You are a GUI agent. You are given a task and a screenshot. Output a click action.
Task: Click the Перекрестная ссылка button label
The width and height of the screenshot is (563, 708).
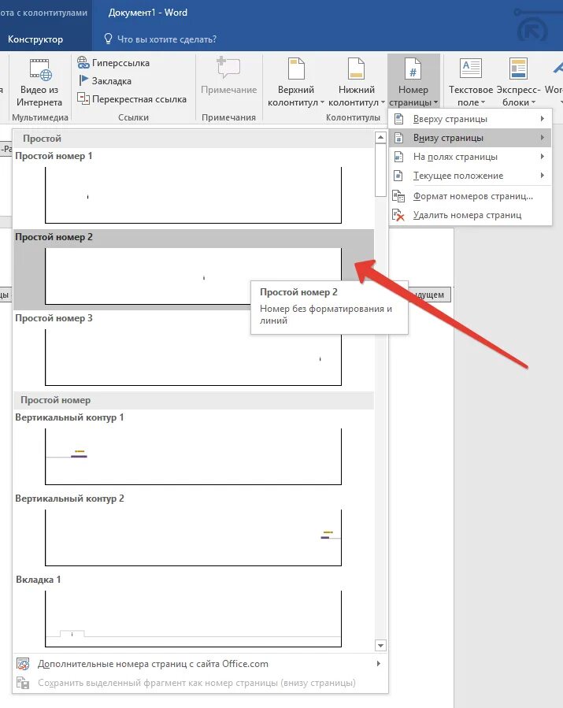click(x=139, y=99)
